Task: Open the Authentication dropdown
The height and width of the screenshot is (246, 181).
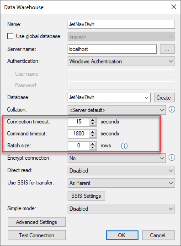Action: (121, 61)
